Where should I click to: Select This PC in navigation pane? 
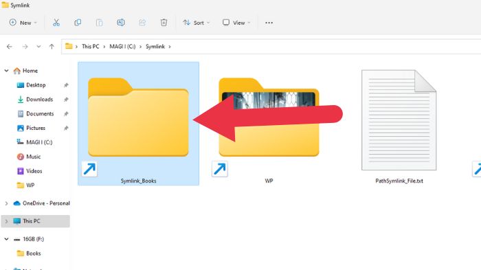coord(32,221)
